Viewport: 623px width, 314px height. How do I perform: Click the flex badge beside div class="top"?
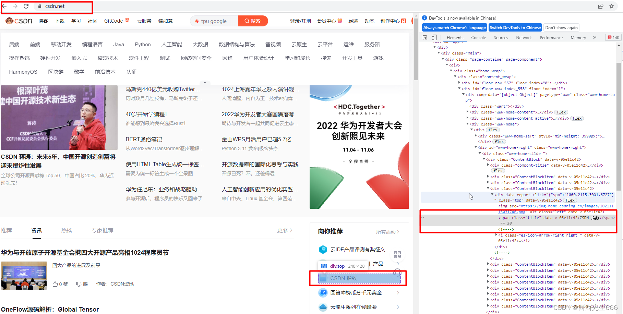pos(570,200)
